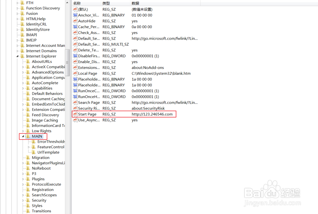Select the Feed Discovery key

point(45,115)
